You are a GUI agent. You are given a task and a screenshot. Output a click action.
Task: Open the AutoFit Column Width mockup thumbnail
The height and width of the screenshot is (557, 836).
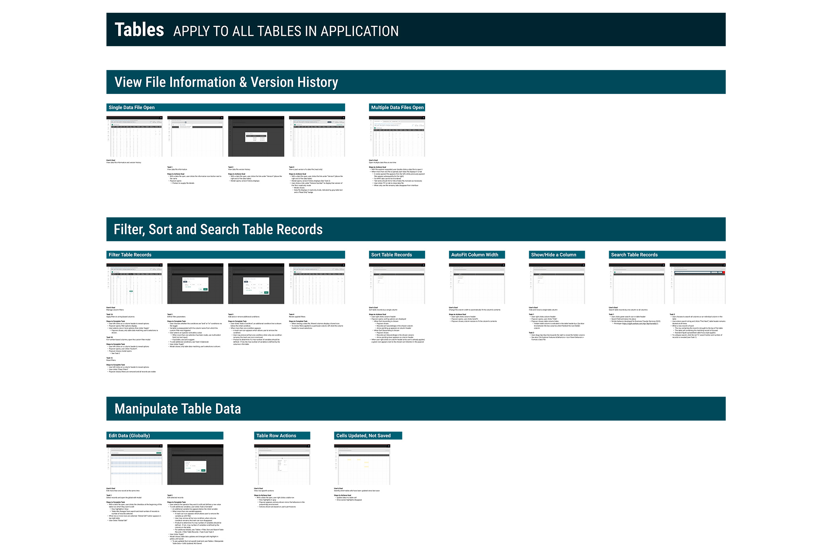click(477, 284)
